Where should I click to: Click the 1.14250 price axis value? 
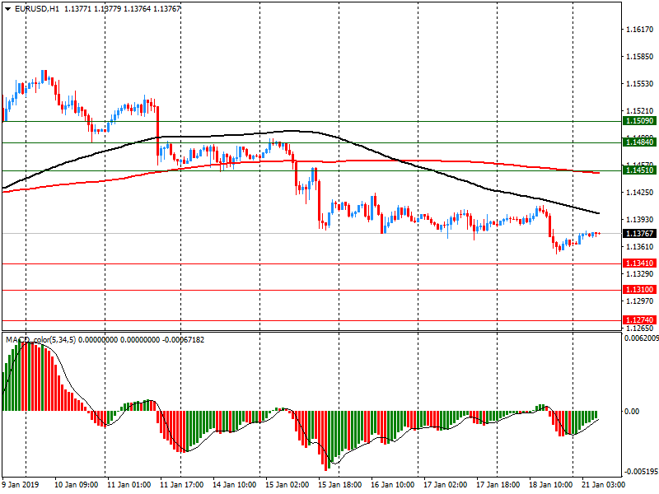(640, 193)
